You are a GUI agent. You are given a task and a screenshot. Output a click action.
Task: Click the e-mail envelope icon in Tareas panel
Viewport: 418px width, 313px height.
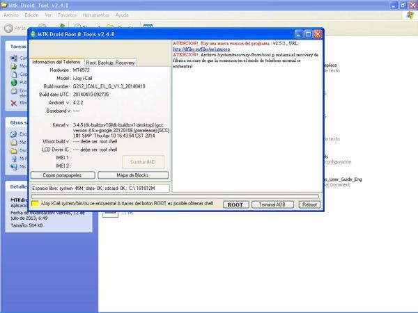pos(14,91)
